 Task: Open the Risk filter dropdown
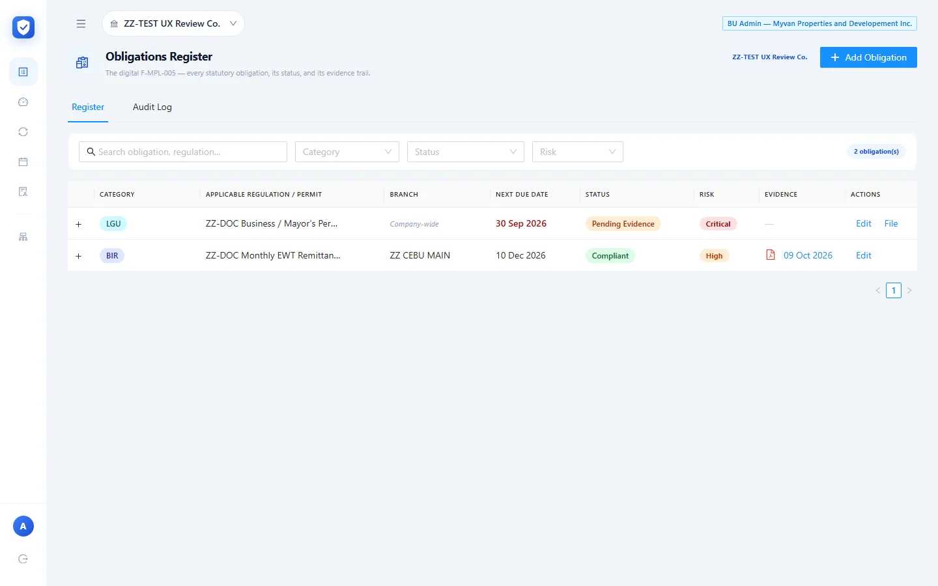[x=578, y=152]
